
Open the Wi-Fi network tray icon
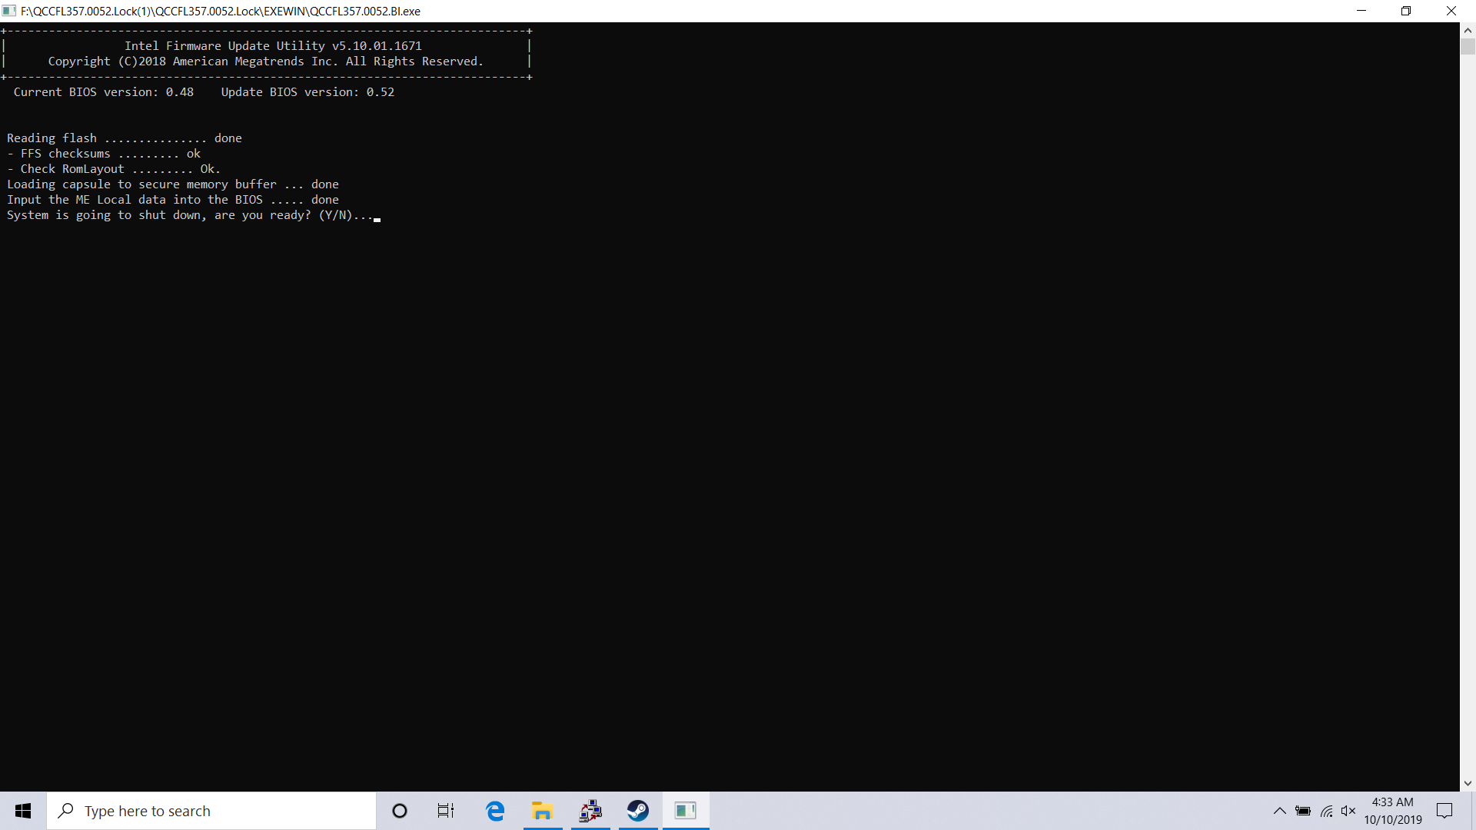point(1327,811)
